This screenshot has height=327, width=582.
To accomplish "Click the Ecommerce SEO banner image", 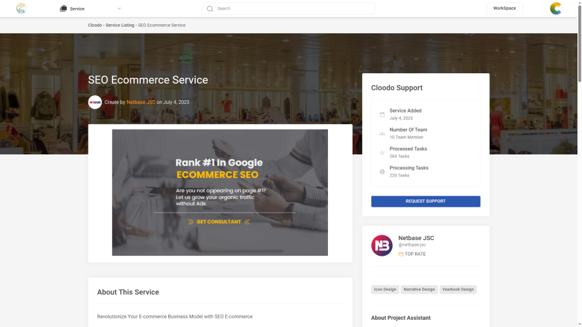I will [220, 192].
